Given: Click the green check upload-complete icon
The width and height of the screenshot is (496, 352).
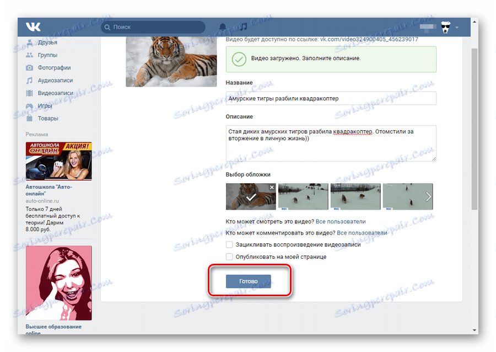Looking at the screenshot, I should tap(239, 59).
